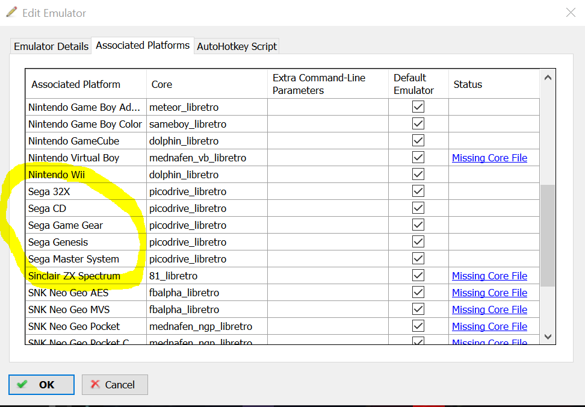Close the Edit Emulator dialog
This screenshot has width=585, height=407.
click(571, 13)
